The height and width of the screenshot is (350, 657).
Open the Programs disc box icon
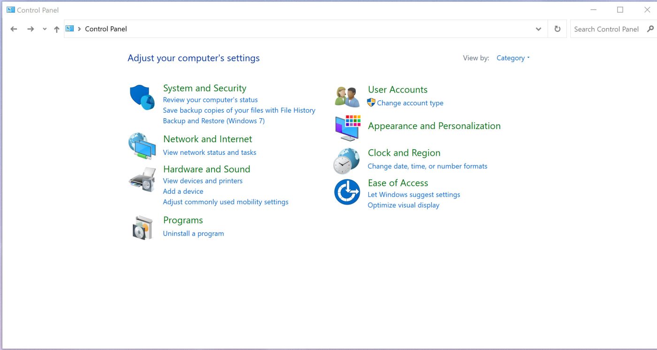point(142,228)
